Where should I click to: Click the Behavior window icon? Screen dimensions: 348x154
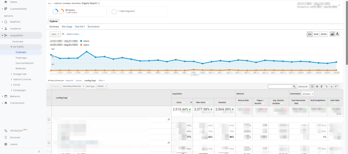(6, 96)
